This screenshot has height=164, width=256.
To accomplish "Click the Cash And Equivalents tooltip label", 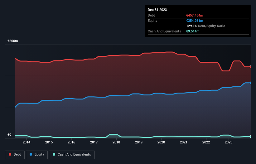I will pyautogui.click(x=164, y=31).
